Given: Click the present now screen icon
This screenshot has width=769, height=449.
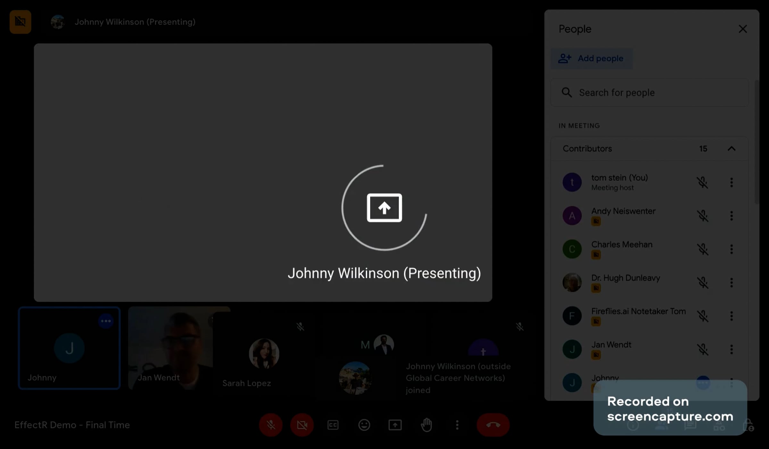Looking at the screenshot, I should pos(395,425).
